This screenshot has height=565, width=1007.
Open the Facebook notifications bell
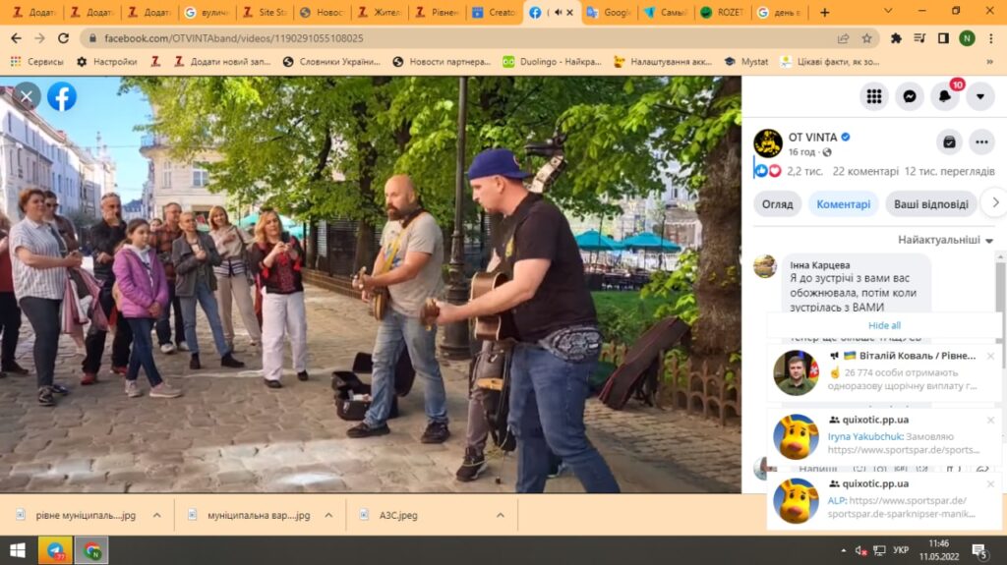(944, 96)
